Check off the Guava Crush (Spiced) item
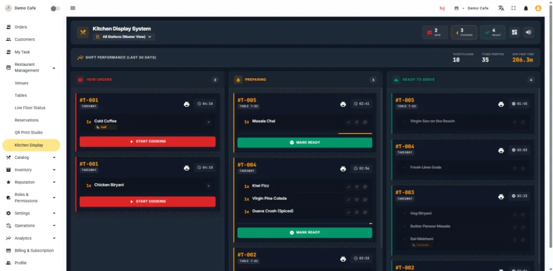 click(x=348, y=212)
